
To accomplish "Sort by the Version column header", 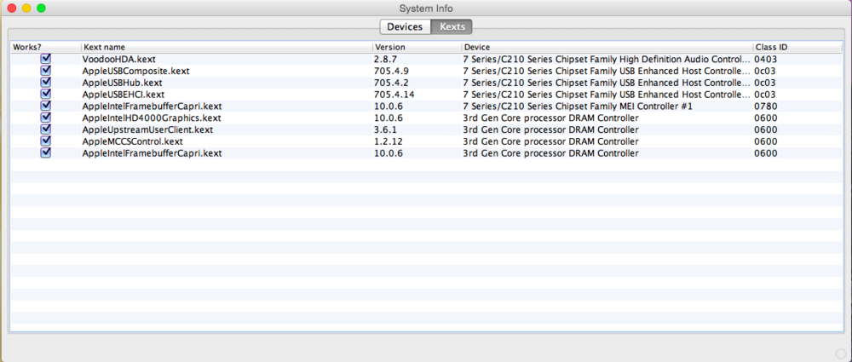I will (416, 47).
